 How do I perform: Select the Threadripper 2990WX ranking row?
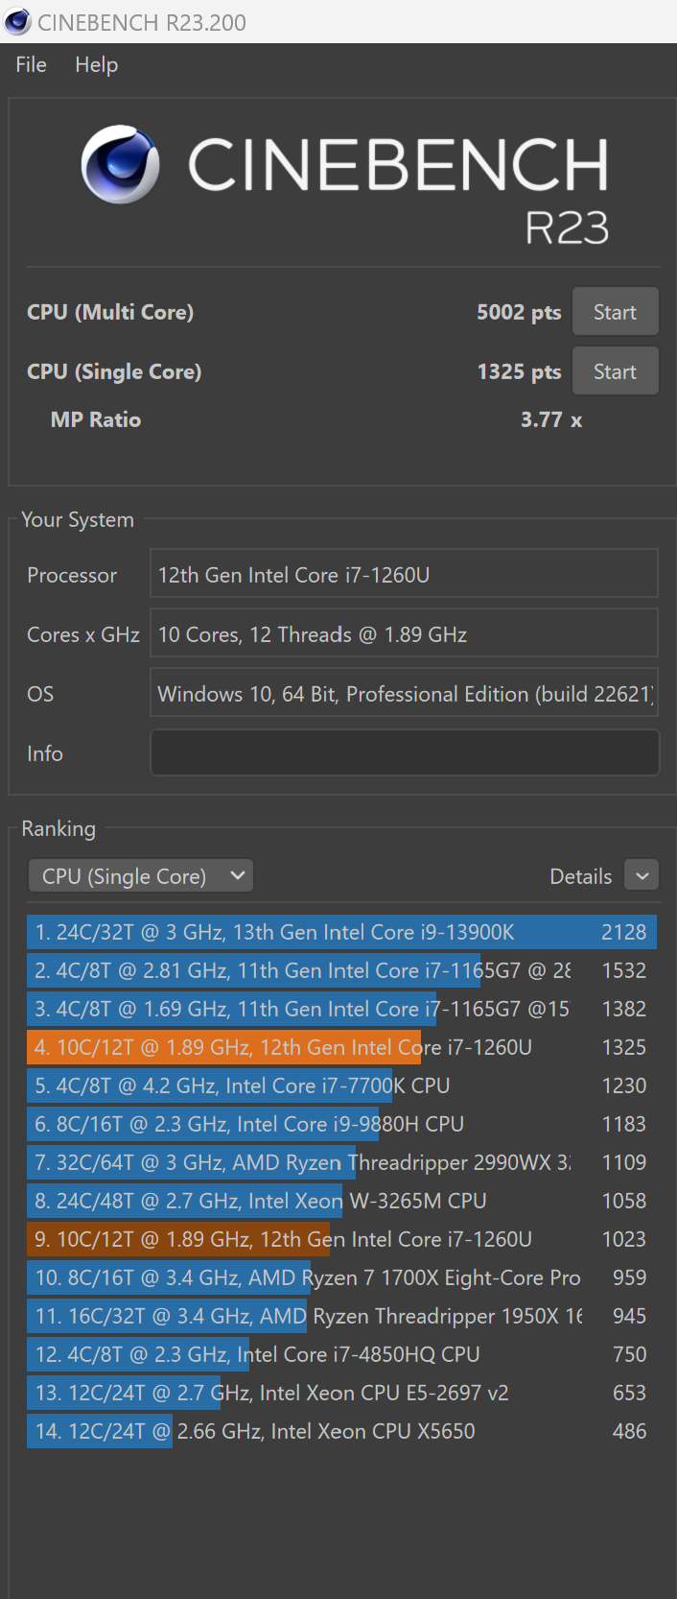click(x=340, y=1162)
